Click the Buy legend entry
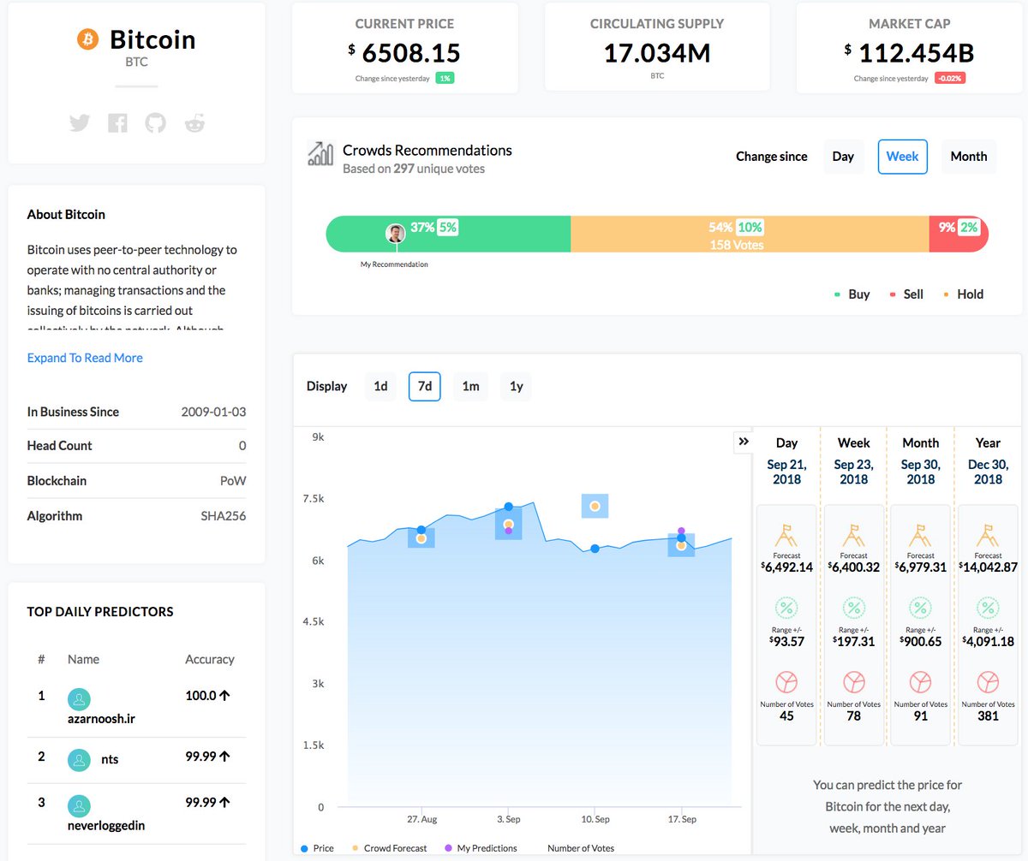The height and width of the screenshot is (861, 1028). pyautogui.click(x=852, y=294)
